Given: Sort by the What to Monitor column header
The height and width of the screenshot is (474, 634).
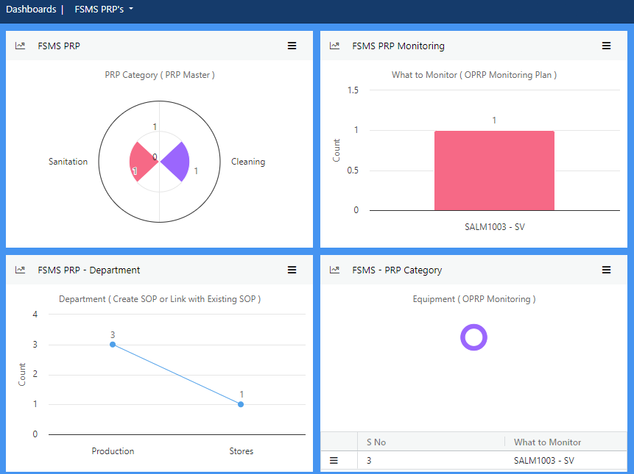Looking at the screenshot, I should [x=547, y=442].
